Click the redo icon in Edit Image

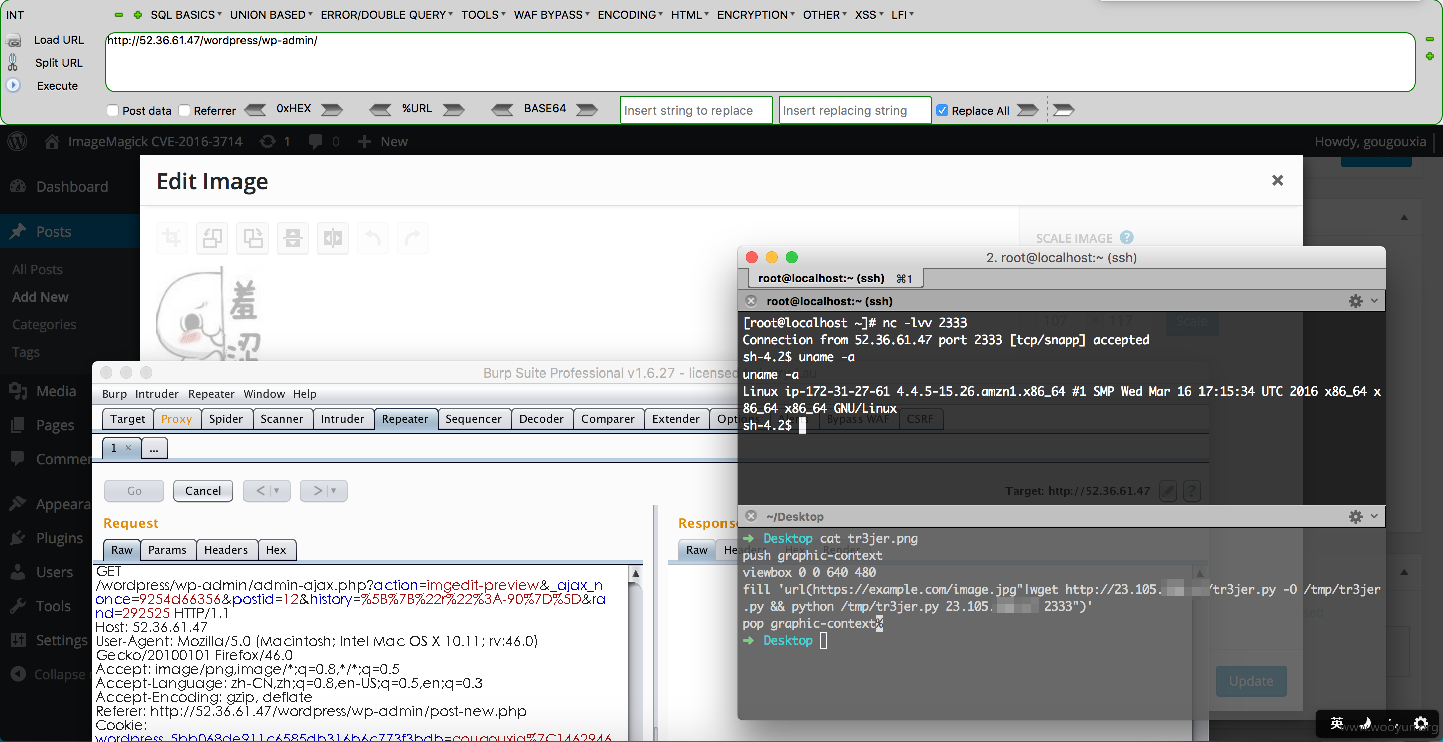[x=413, y=238]
